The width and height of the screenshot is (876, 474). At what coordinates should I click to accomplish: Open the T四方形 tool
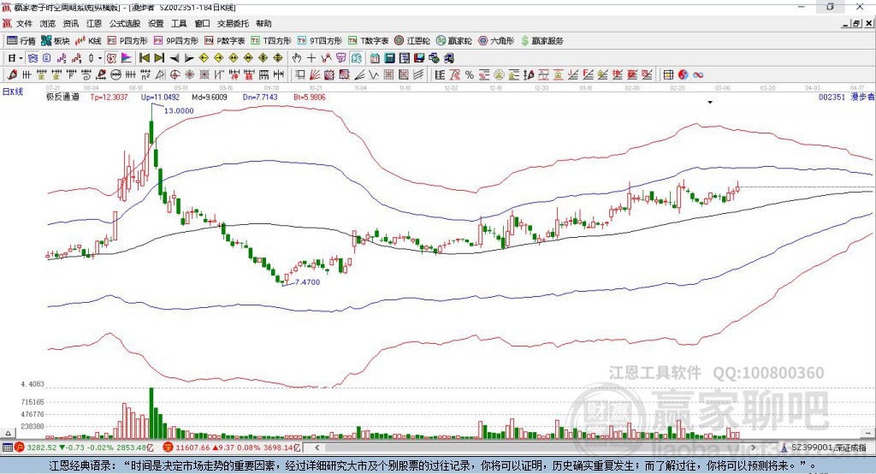[x=271, y=41]
